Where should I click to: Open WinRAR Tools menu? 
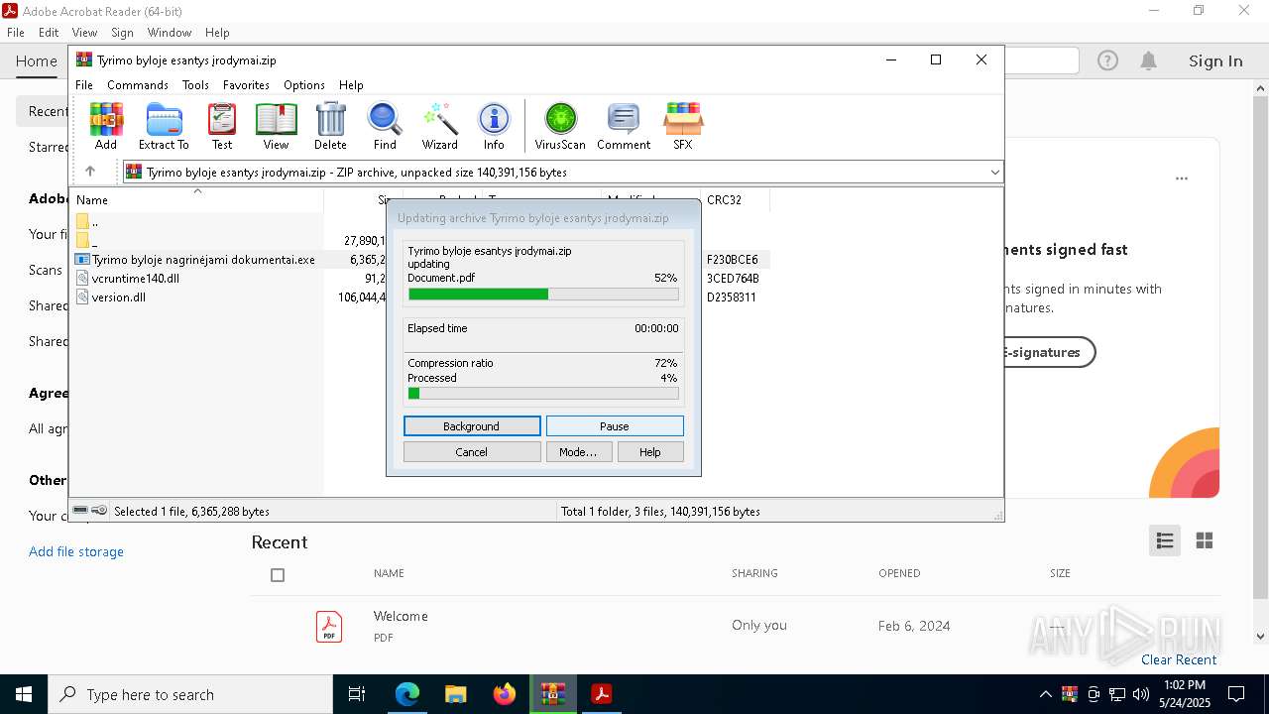pyautogui.click(x=195, y=85)
